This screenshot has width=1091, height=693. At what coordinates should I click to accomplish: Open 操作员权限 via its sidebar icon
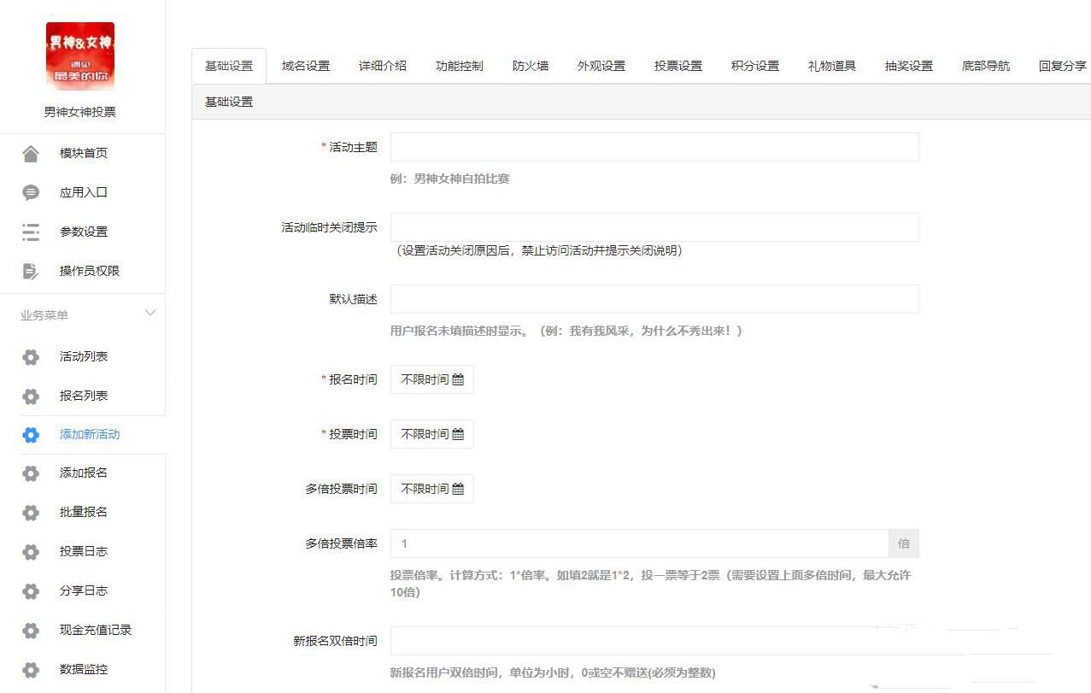click(x=31, y=271)
